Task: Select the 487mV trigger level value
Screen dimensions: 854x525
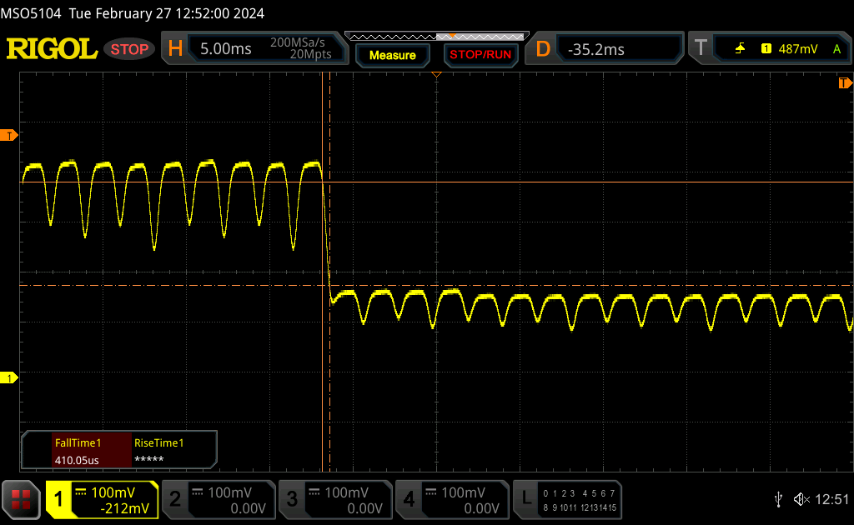Action: (x=798, y=49)
